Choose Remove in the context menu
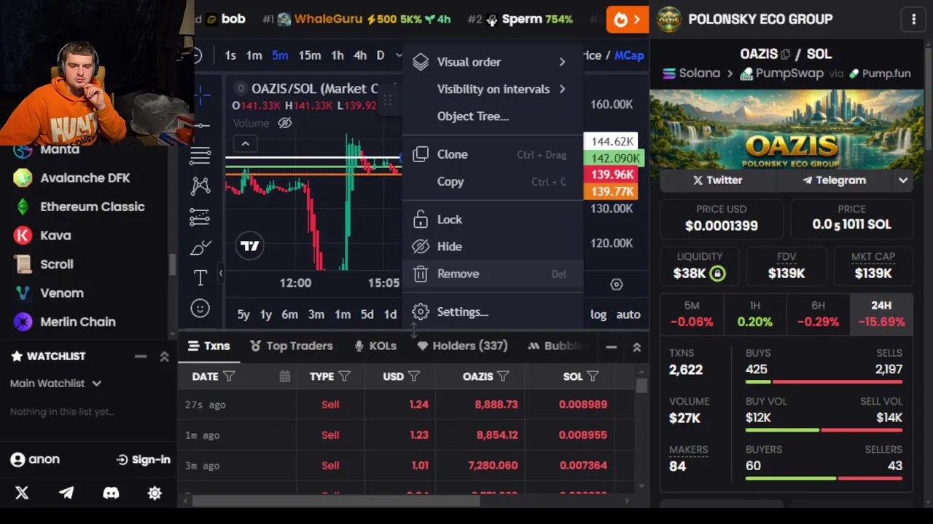The height and width of the screenshot is (524, 933). coord(492,274)
